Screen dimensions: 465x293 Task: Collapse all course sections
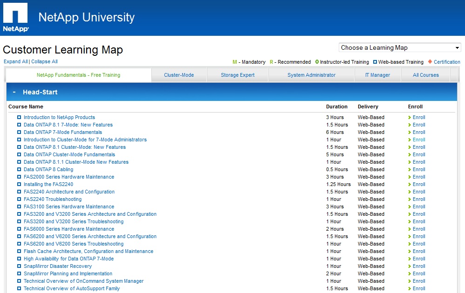coord(44,61)
